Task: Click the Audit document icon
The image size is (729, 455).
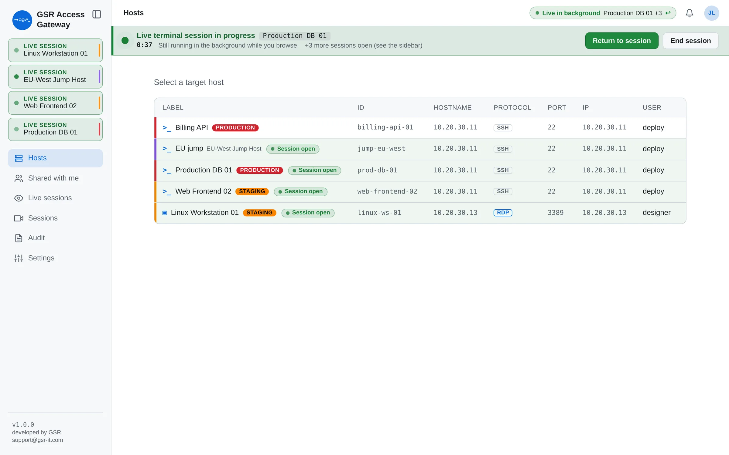Action: tap(19, 238)
